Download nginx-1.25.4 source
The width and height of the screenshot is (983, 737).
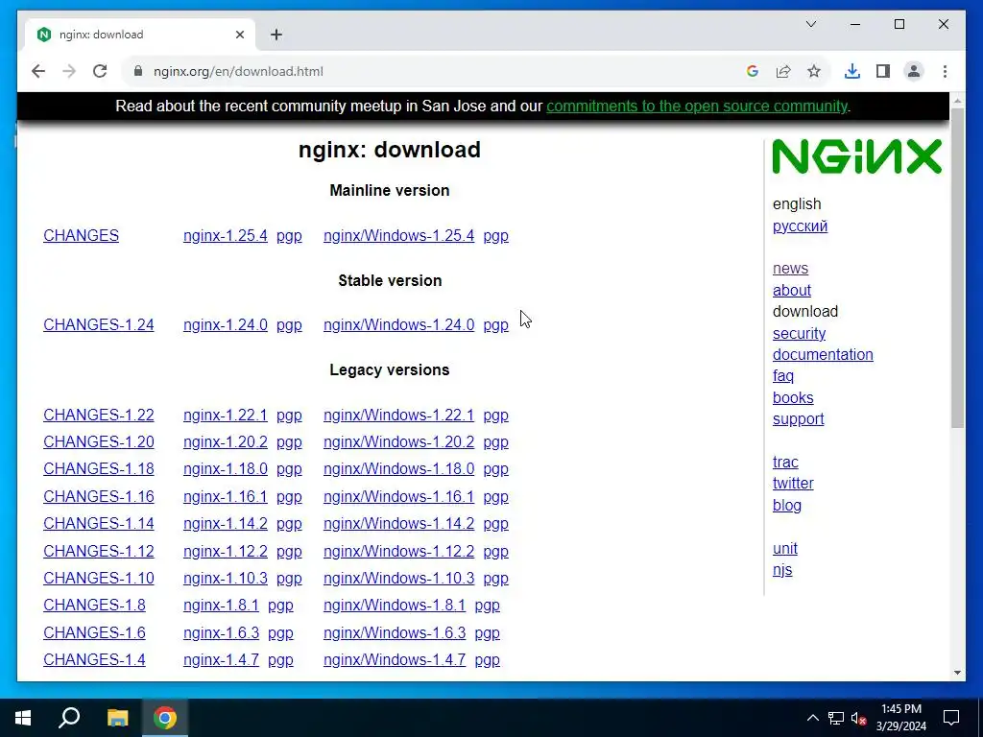pos(225,236)
